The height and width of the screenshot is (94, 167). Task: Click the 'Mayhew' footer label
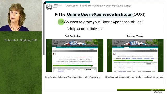[x=158, y=92]
